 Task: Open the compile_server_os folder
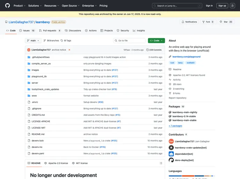pyautogui.click(x=41, y=64)
